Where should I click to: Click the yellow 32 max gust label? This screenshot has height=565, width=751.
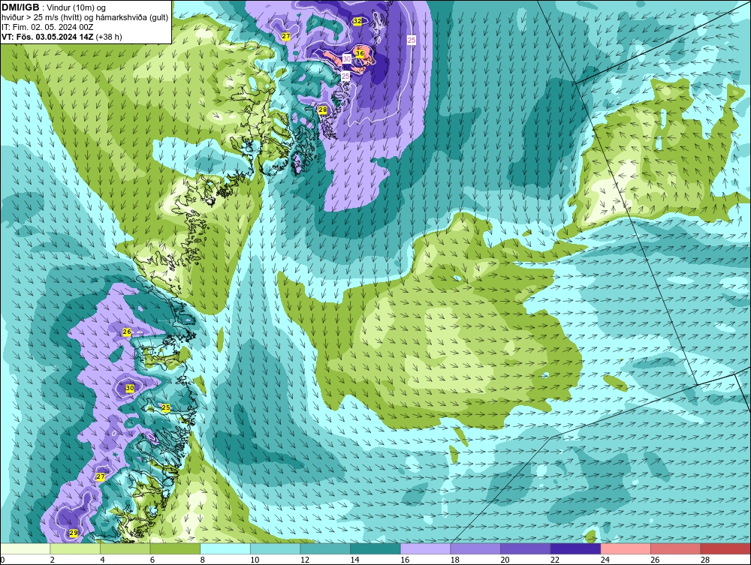pos(357,21)
